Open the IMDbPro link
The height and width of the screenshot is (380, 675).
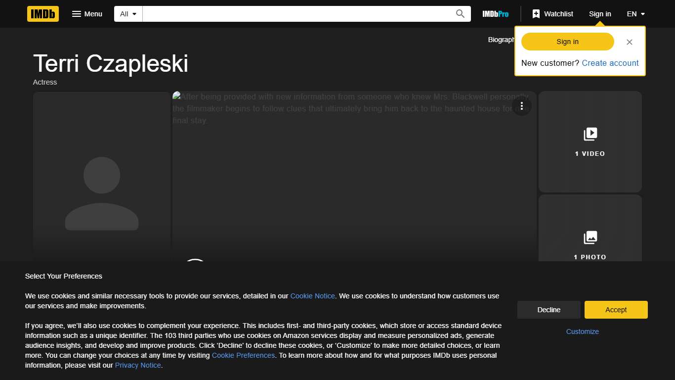coord(495,14)
